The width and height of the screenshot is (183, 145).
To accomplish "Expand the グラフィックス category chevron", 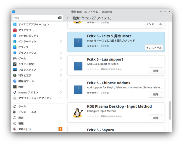I will 61,53.
